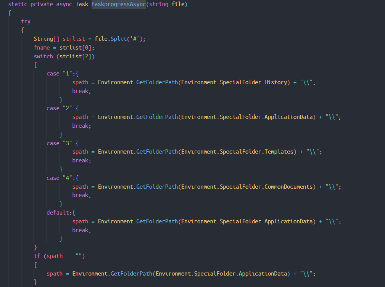Viewport: 385px width, 287px height.
Task: Click the break statement under case "4"
Action: pos(81,195)
